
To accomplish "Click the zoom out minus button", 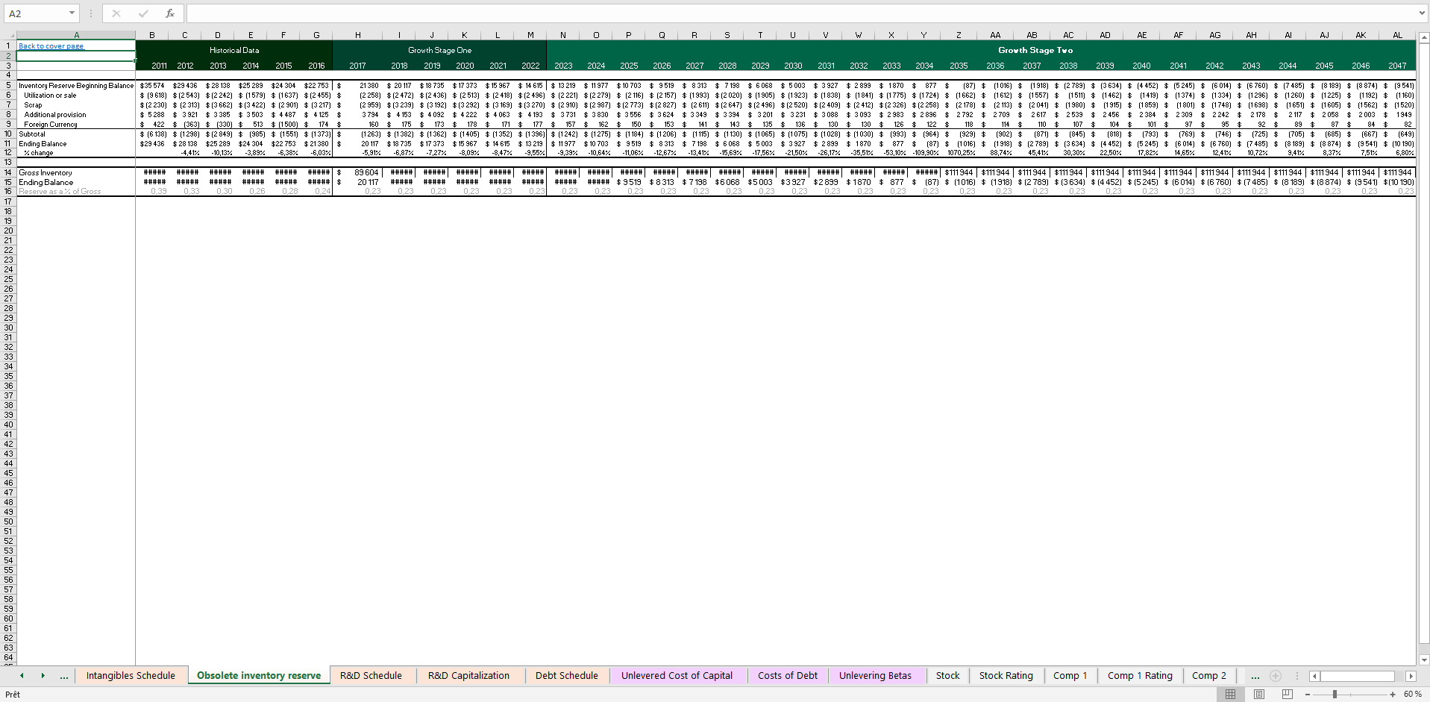I will pyautogui.click(x=1308, y=694).
